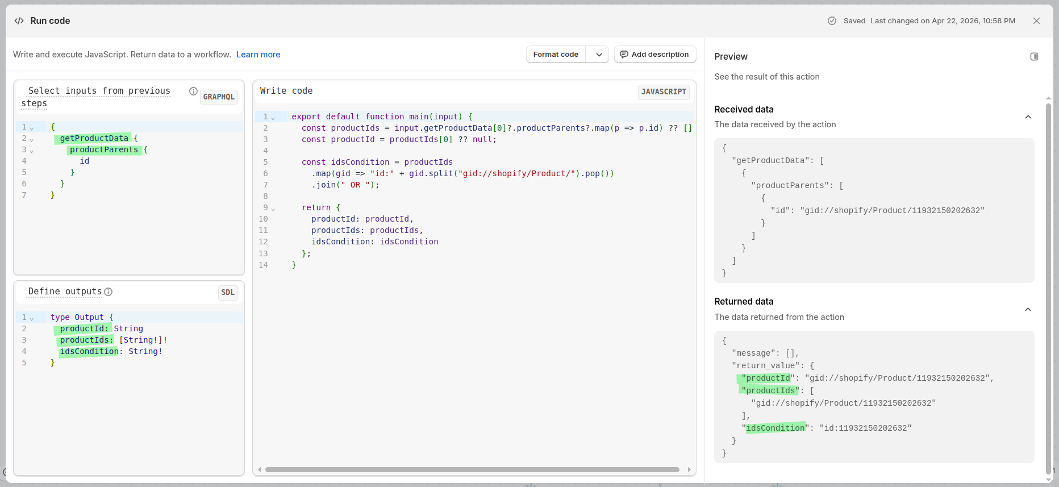Collapse the Returned data section
This screenshot has width=1059, height=487.
[1028, 310]
